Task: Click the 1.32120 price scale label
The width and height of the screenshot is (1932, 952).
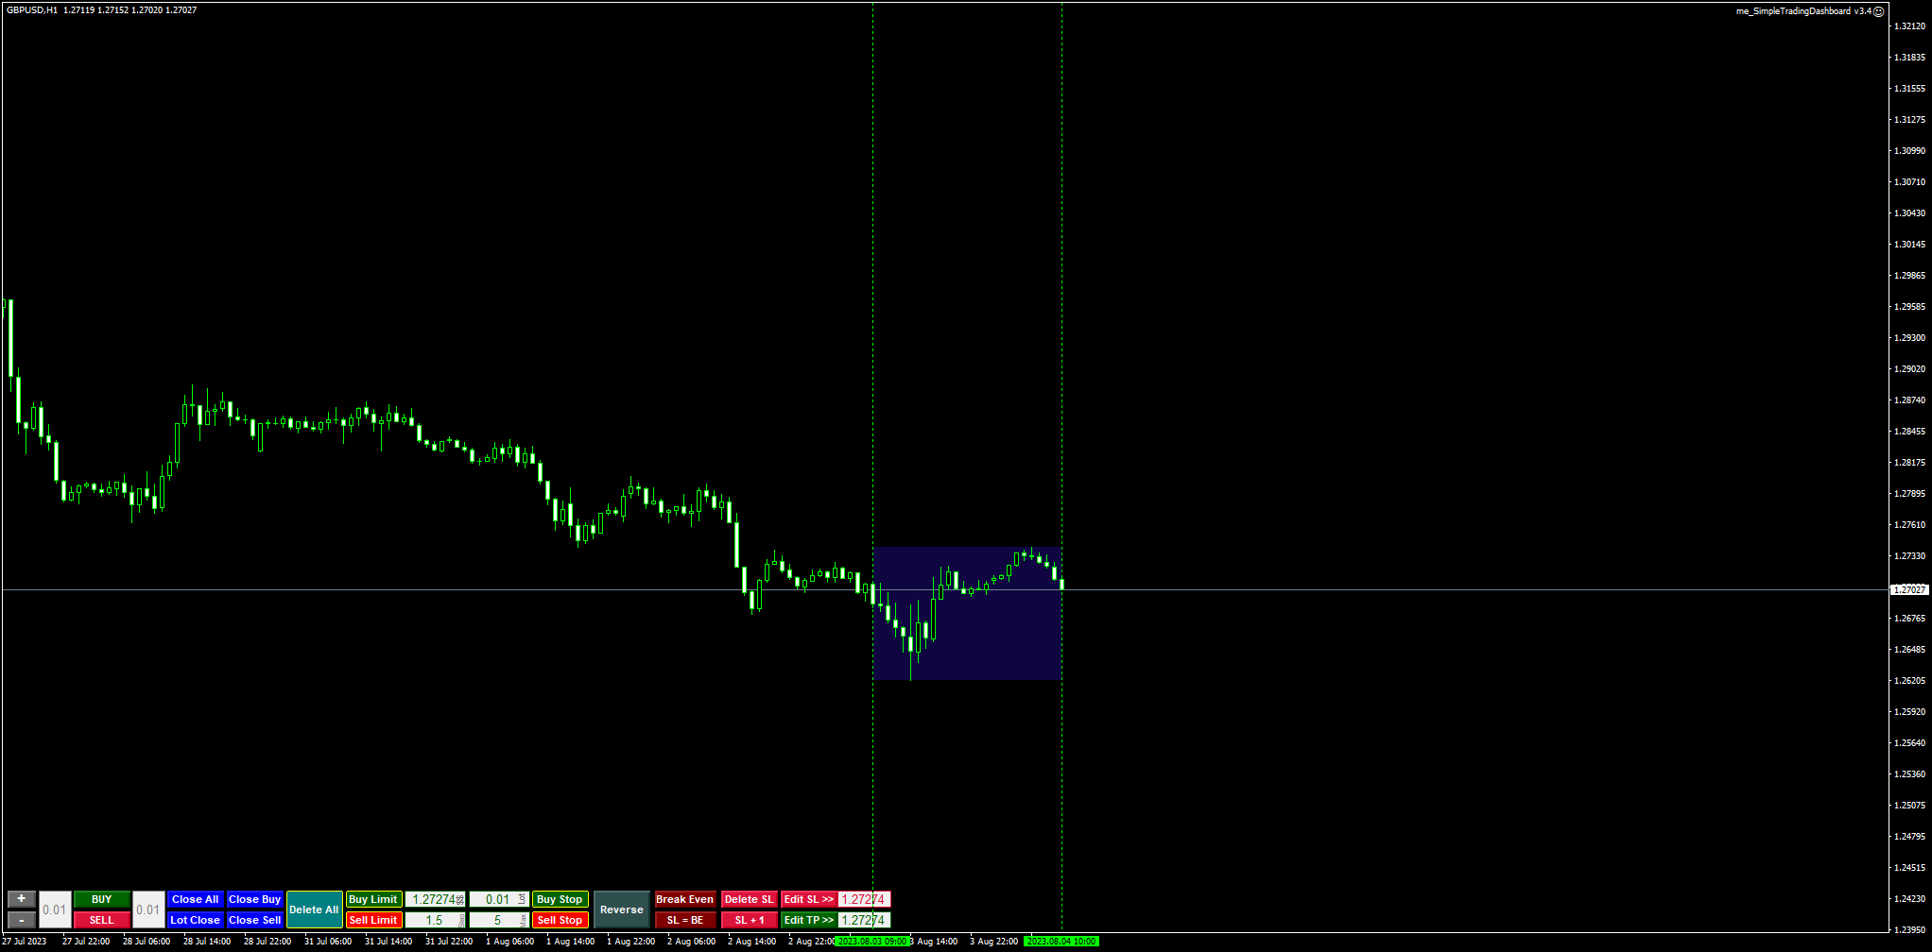Action: (x=1909, y=26)
